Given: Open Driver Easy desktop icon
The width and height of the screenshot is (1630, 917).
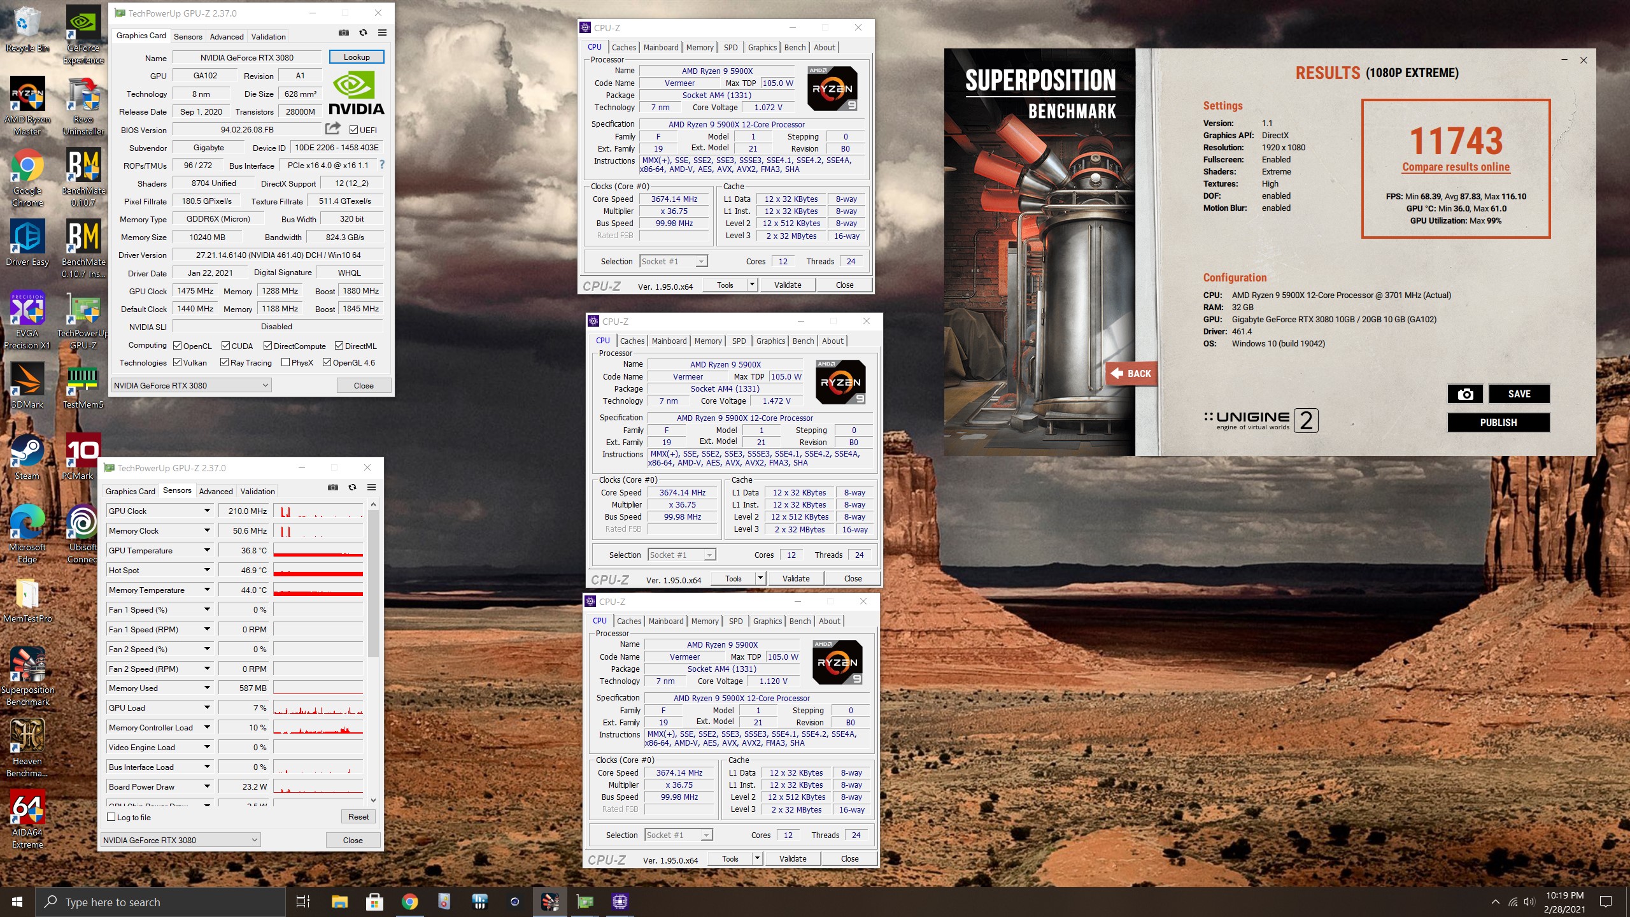Looking at the screenshot, I should point(27,243).
